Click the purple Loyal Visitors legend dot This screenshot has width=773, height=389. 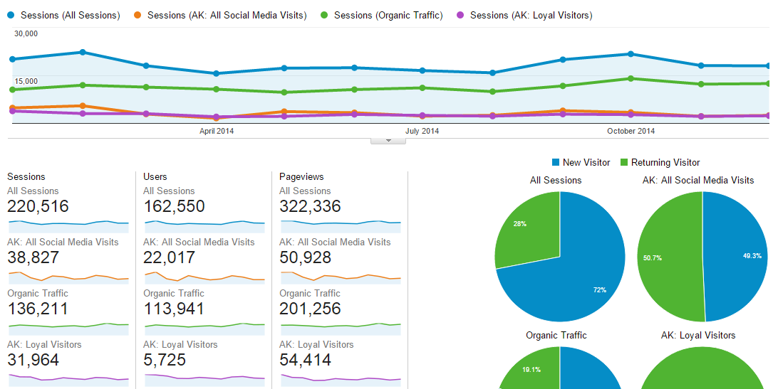coord(460,15)
